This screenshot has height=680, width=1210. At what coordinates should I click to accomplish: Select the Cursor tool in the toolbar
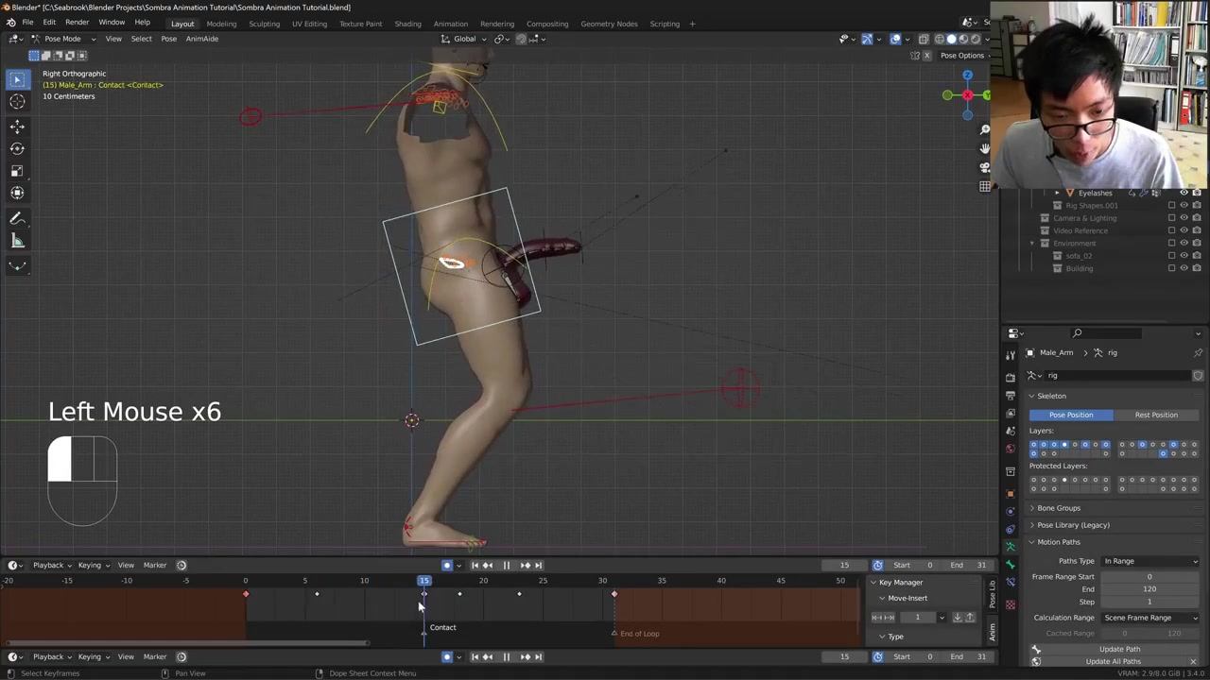[17, 102]
